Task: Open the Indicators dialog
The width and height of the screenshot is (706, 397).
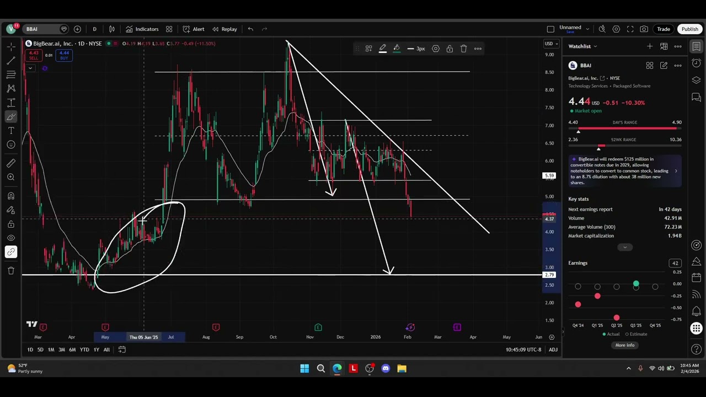Action: (x=142, y=29)
